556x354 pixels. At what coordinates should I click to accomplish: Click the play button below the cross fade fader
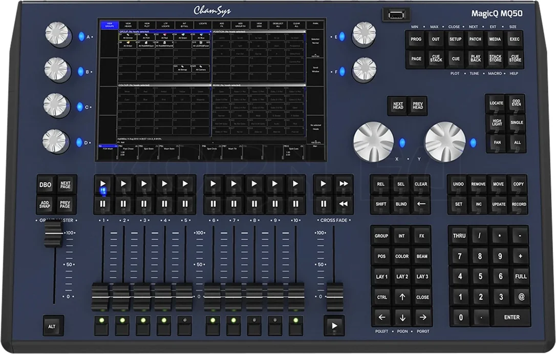pyautogui.click(x=334, y=326)
